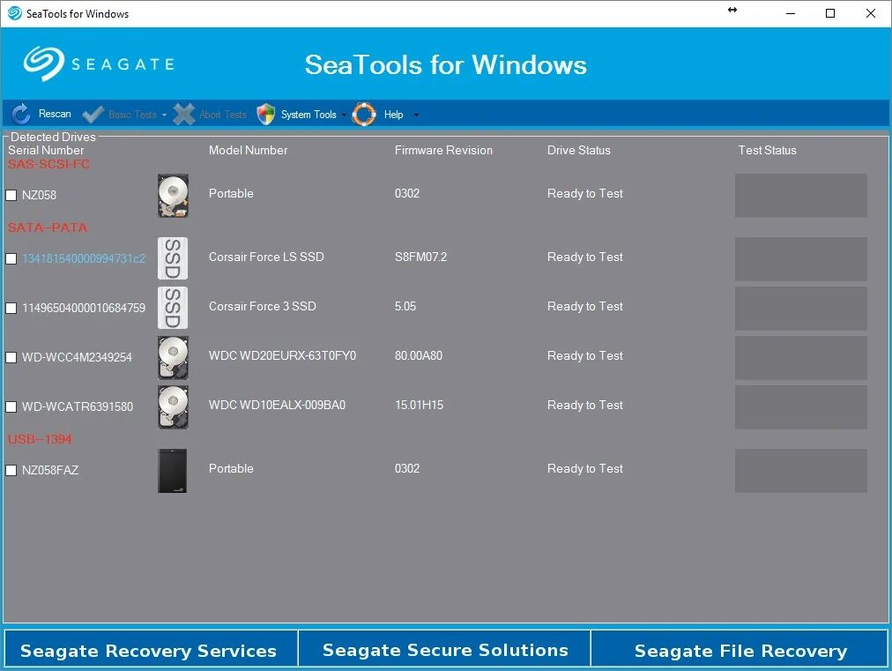Click Ready to Test status for NZ058FAZ
Screen dimensions: 892x671
click(x=584, y=468)
